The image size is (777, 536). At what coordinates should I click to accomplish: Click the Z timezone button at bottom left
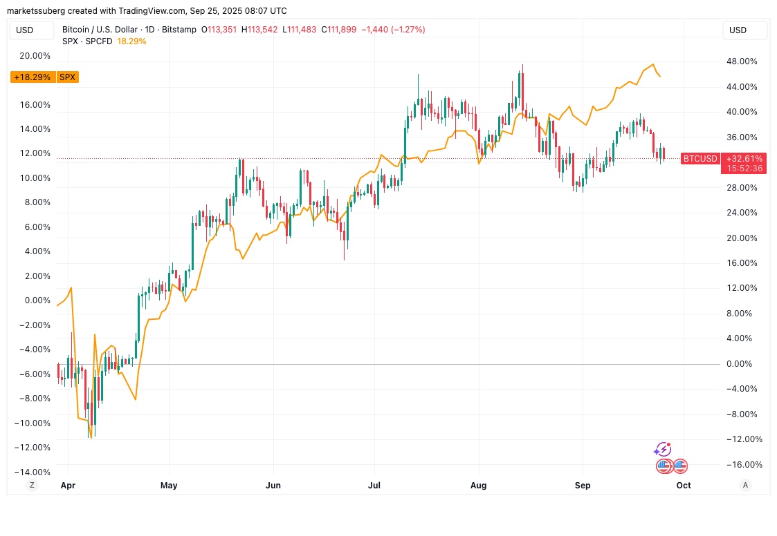[33, 485]
